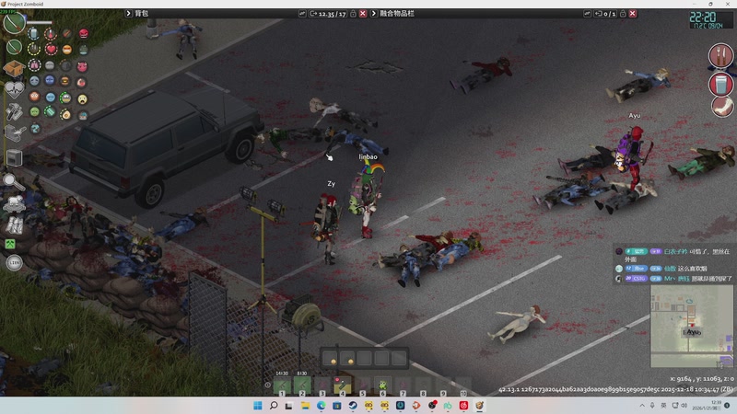Toggle the pin on the 背包 panel header
The image size is (737, 414).
302,14
